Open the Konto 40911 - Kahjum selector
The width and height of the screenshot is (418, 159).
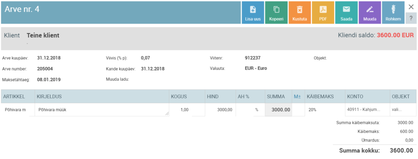367,110
